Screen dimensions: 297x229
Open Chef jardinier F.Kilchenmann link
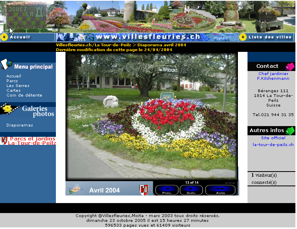point(273,76)
